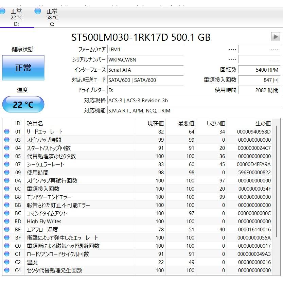The image size is (283, 283).
Task: Click the status orb for attribute 03
Action: pyautogui.click(x=7, y=140)
